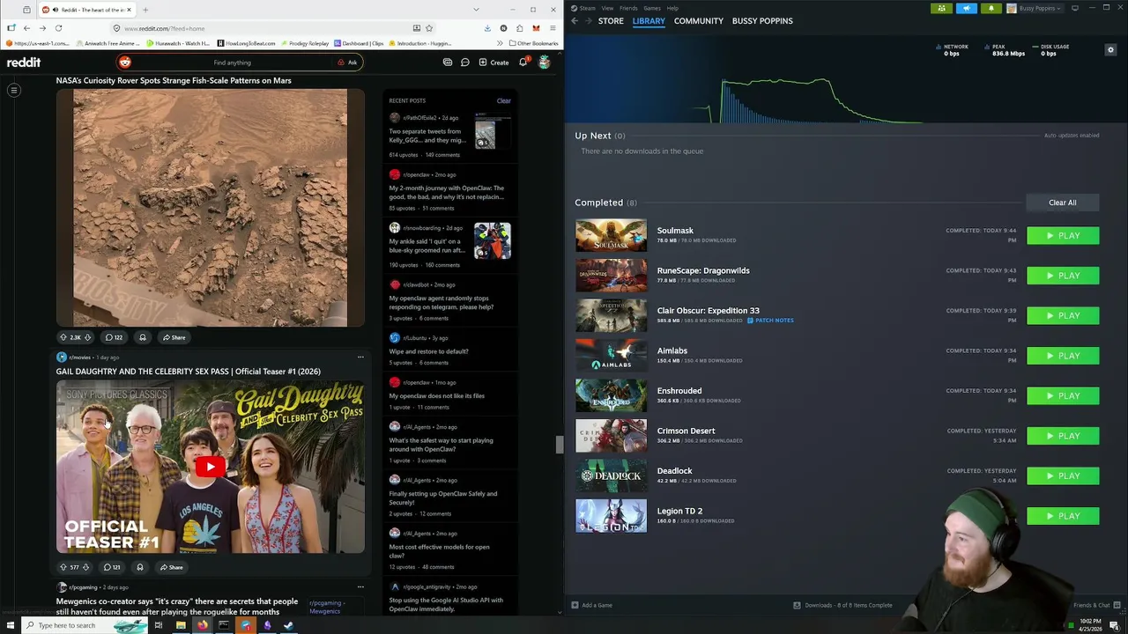Viewport: 1128px width, 634px height.
Task: Play Clair Obscur: Expedition 33
Action: 1063,316
